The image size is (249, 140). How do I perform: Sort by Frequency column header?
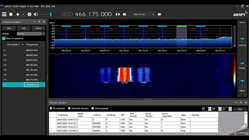(32, 45)
